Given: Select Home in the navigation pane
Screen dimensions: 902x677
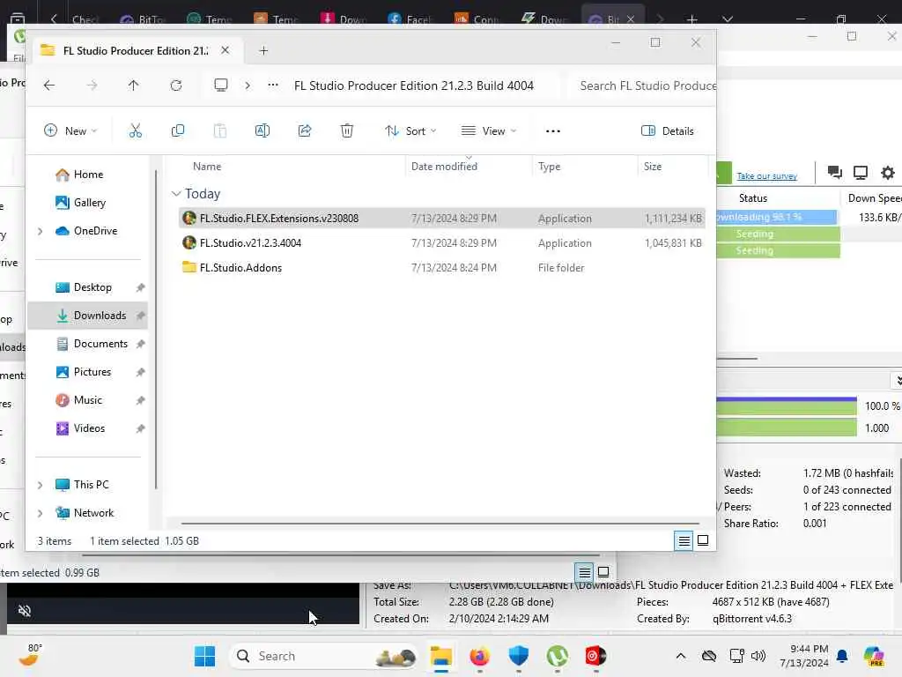Looking at the screenshot, I should tap(87, 175).
